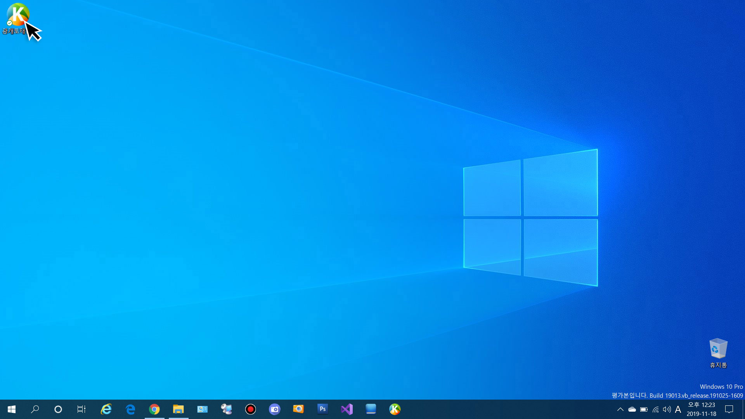Open the Windows Start menu

(x=12, y=409)
